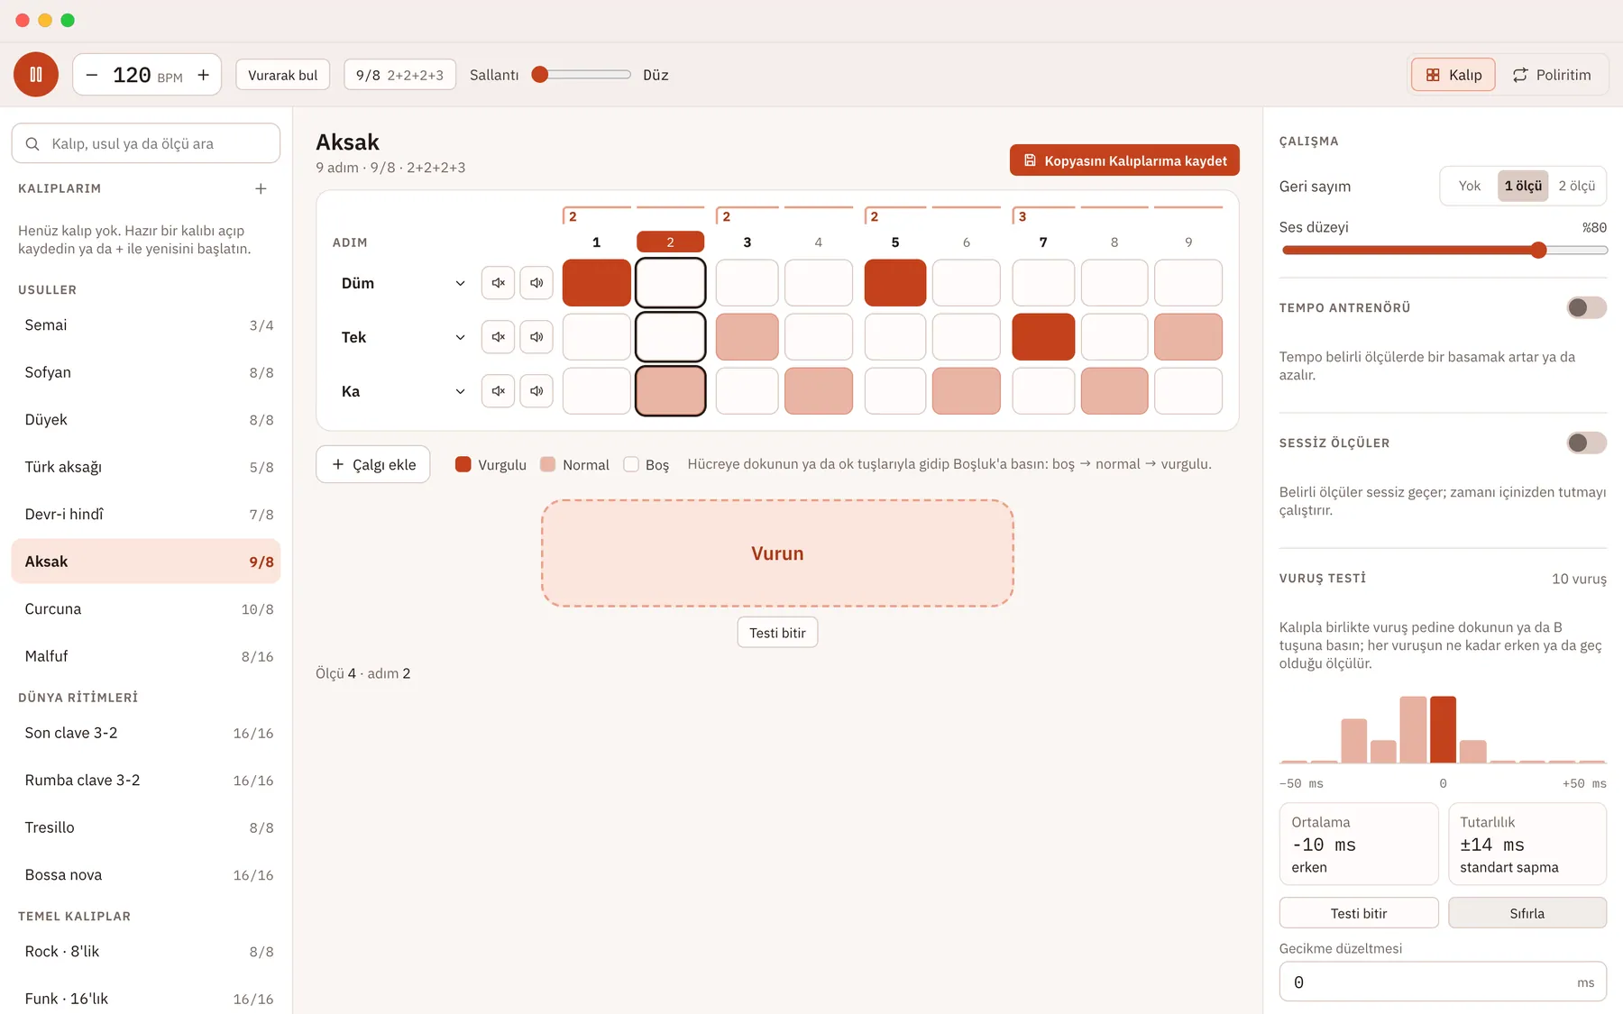
Task: Click Vurarak bul tap tempo button
Action: click(283, 75)
